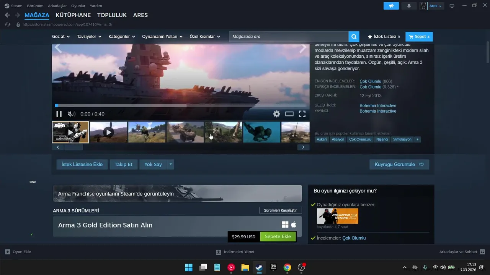Click the video progress bar
This screenshot has width=490, height=275.
[181, 105]
